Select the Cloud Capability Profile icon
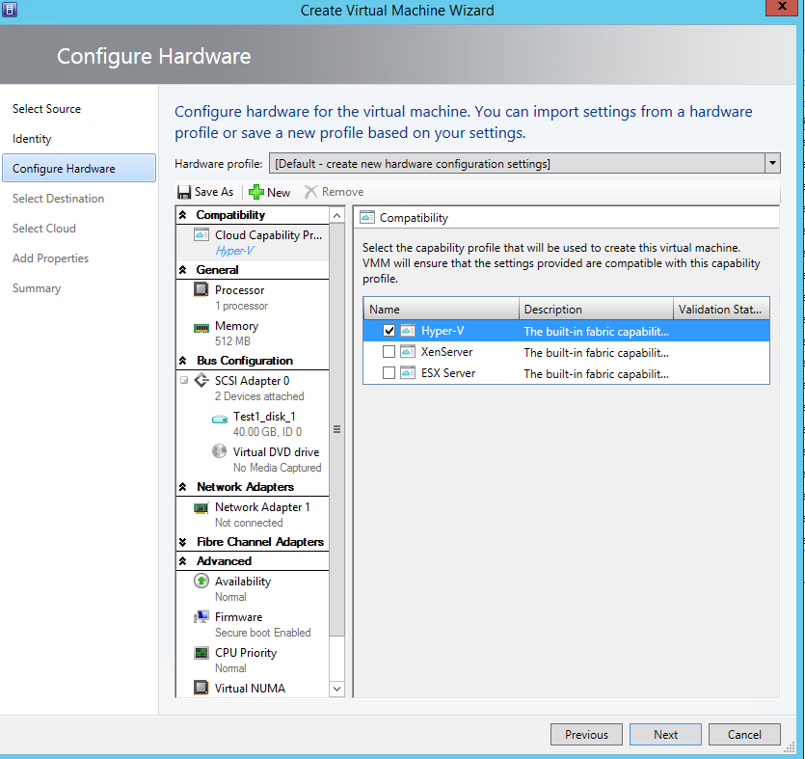805x759 pixels. pyautogui.click(x=201, y=235)
